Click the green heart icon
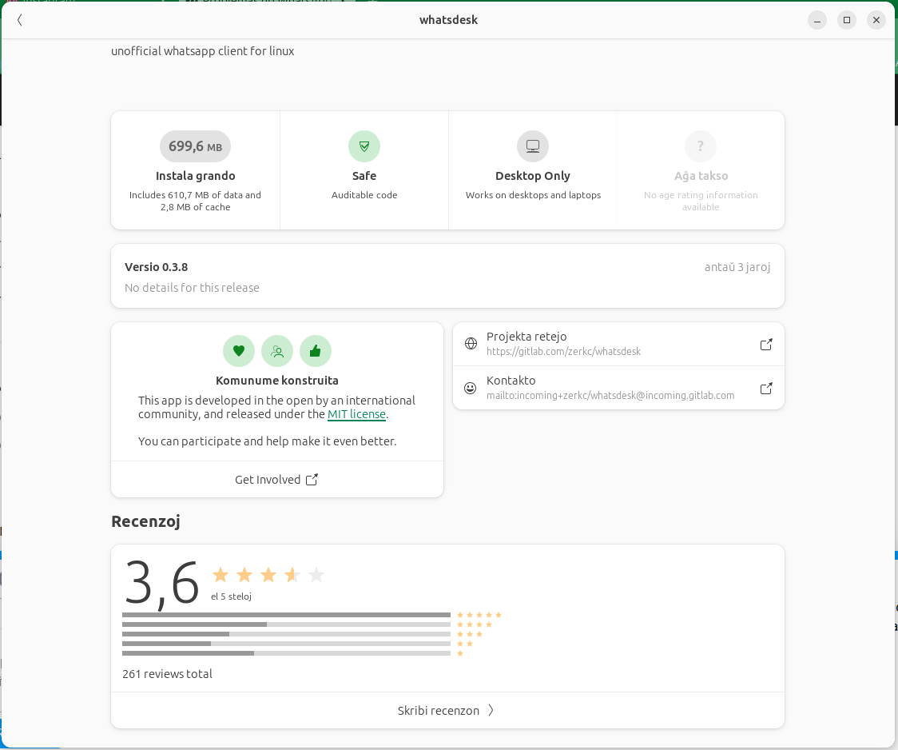Viewport: 898px width, 750px height. click(x=239, y=351)
